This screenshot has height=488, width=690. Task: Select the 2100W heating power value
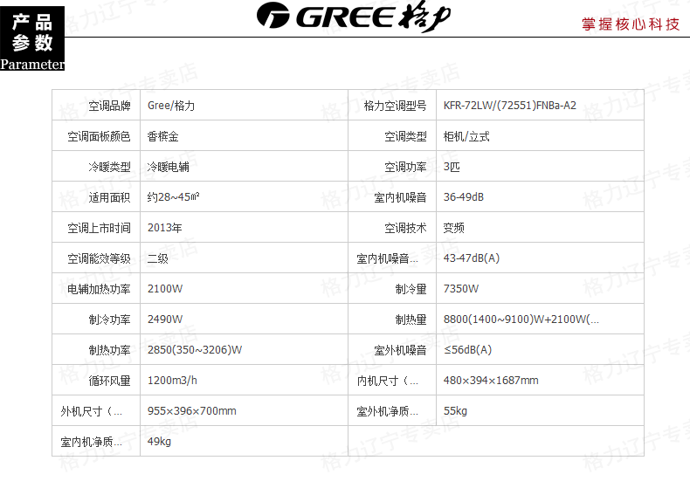pos(165,289)
